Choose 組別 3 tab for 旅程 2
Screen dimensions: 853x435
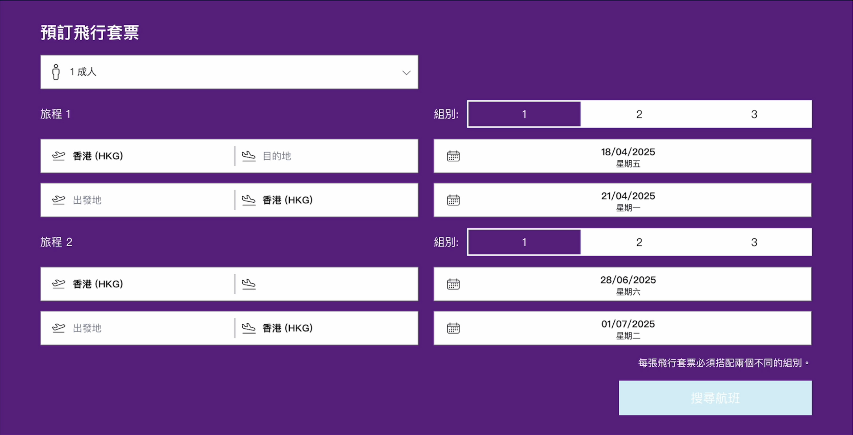point(754,242)
